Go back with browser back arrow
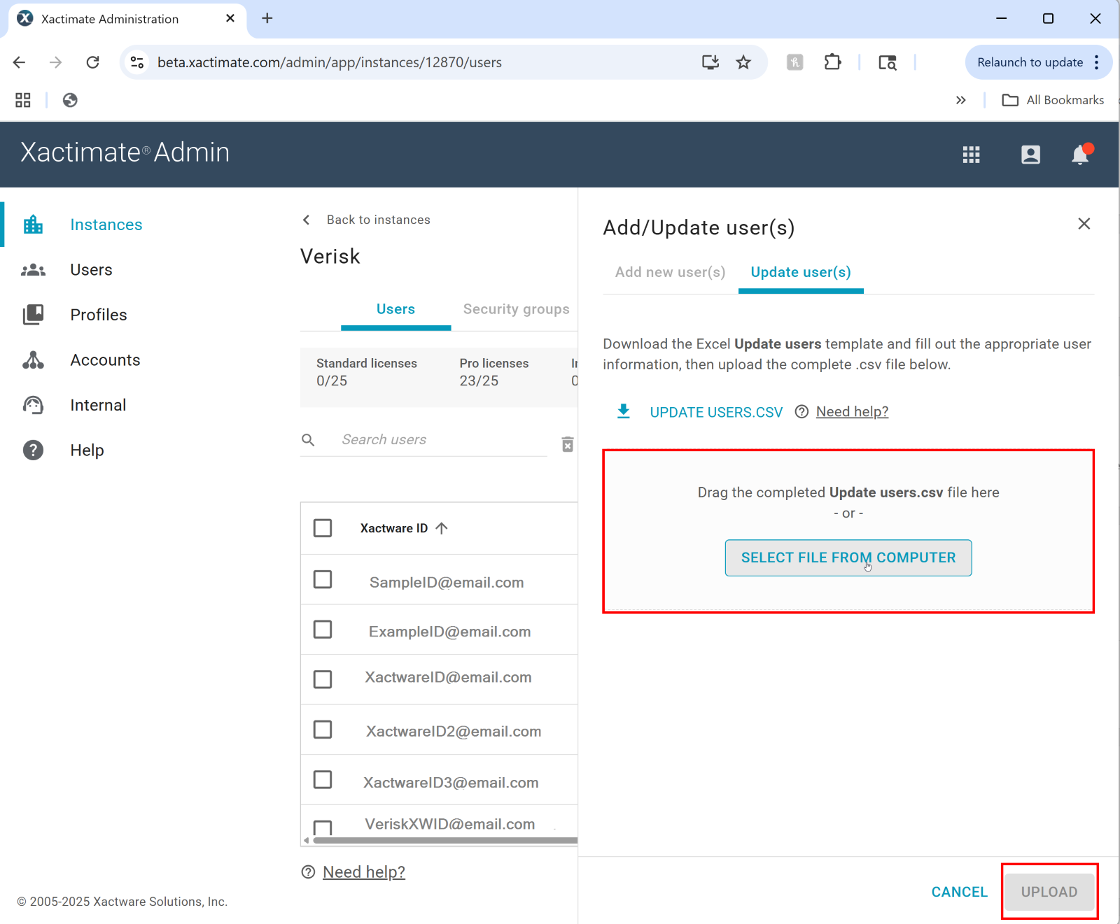This screenshot has width=1120, height=924. click(x=20, y=62)
